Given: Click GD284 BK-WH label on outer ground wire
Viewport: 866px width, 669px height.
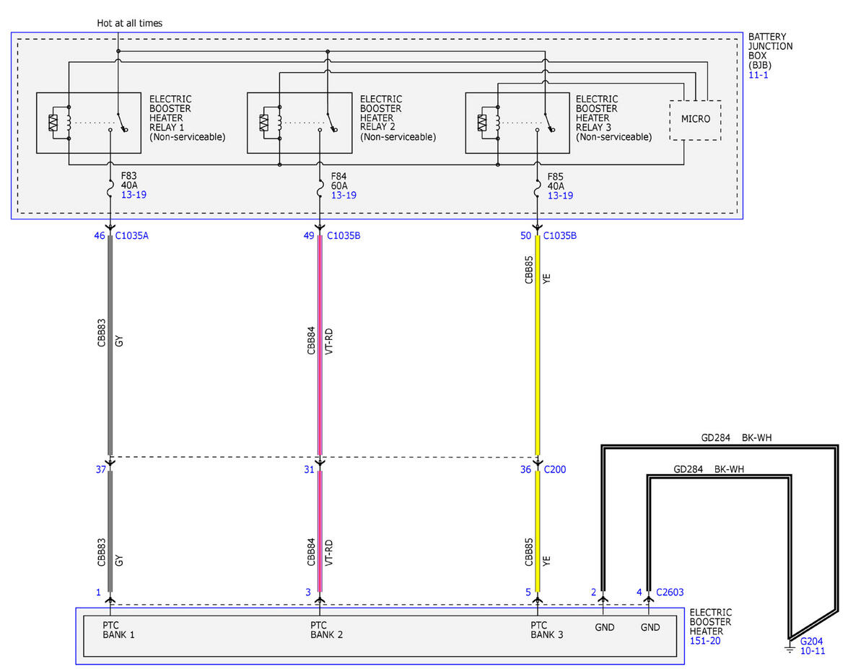Looking at the screenshot, I should point(737,437).
